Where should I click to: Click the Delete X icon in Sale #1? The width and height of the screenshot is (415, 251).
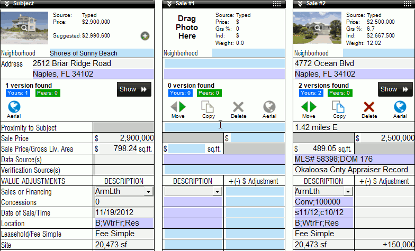tap(239, 107)
